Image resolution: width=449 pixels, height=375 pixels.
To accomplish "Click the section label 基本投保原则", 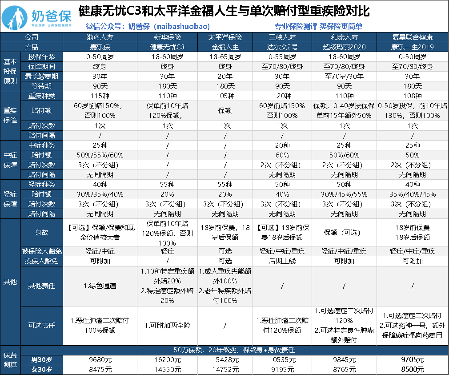I will coord(10,71).
